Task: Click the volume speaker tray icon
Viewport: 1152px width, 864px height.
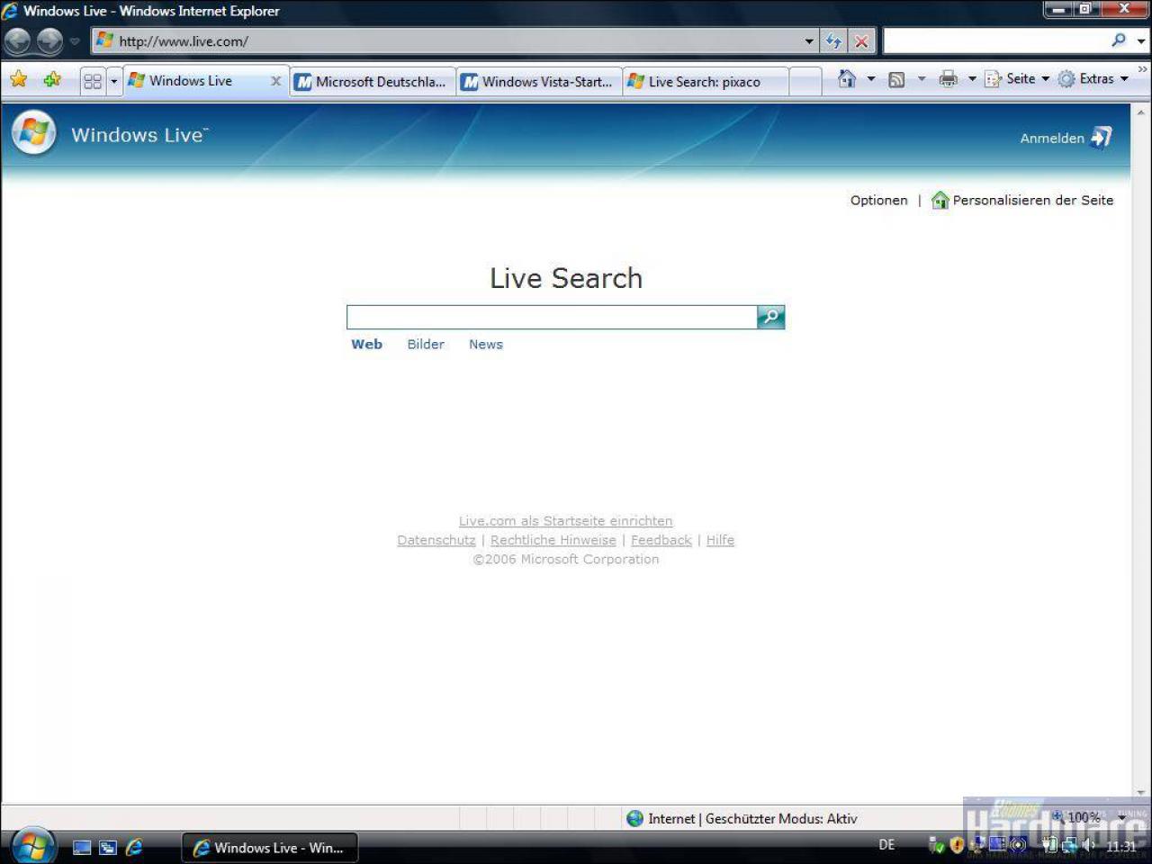Action: coord(1088,845)
